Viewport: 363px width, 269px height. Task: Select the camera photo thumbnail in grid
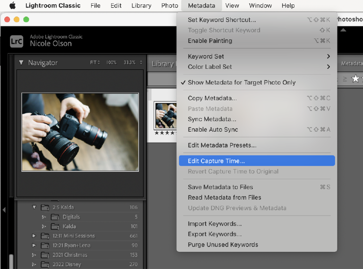point(165,116)
